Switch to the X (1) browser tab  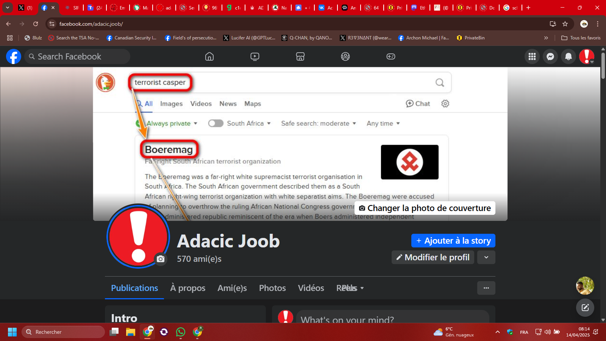coord(25,8)
